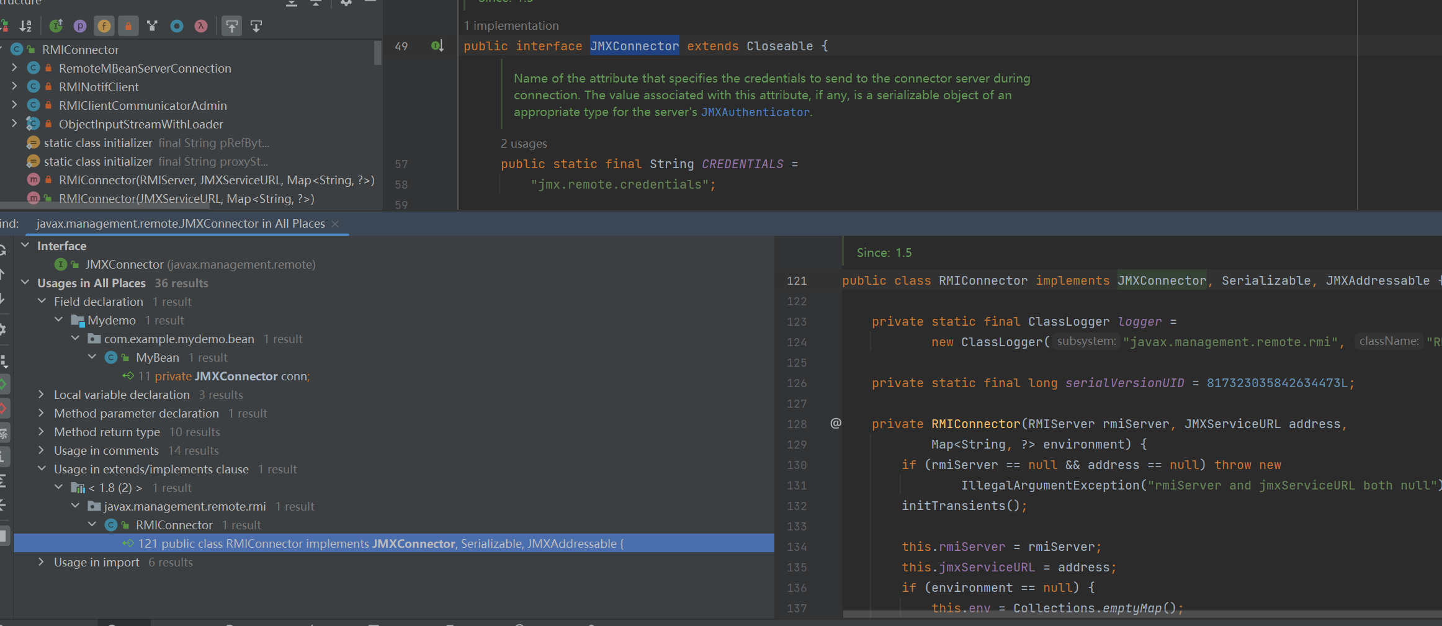Viewport: 1442px width, 626px height.
Task: Expand ObjectInputStreamWithLoader node in Structure
Action: tap(14, 124)
